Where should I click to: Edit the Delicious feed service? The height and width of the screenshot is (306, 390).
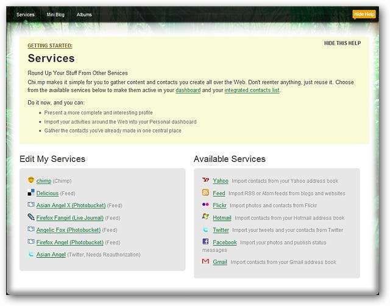[x=48, y=193]
